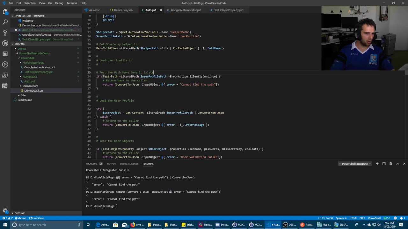This screenshot has height=229, width=408.
Task: Open Test-ObjectProperty.ps1 in BRISPUG tree
Action: click(39, 72)
